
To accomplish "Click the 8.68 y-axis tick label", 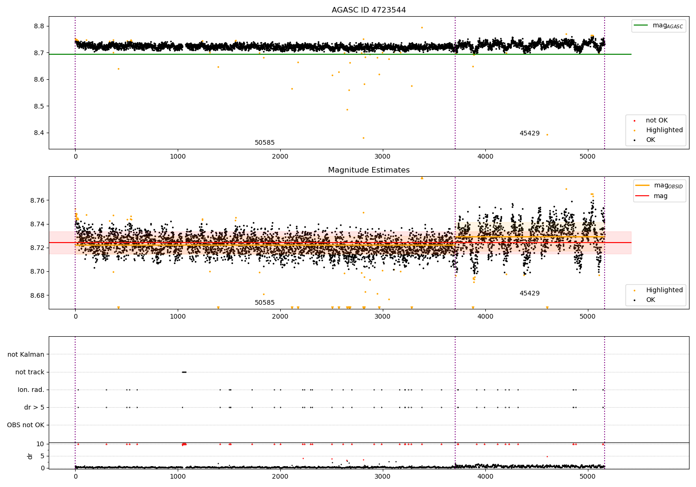I will [37, 296].
